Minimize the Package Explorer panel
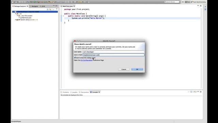The height and width of the screenshot is (123, 218). tap(54, 6)
